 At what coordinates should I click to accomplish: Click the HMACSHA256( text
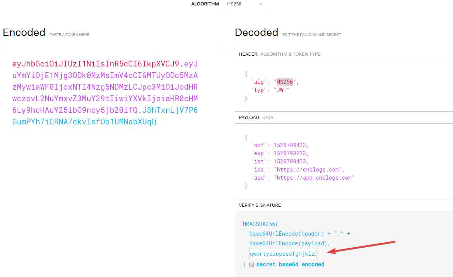pyautogui.click(x=260, y=224)
